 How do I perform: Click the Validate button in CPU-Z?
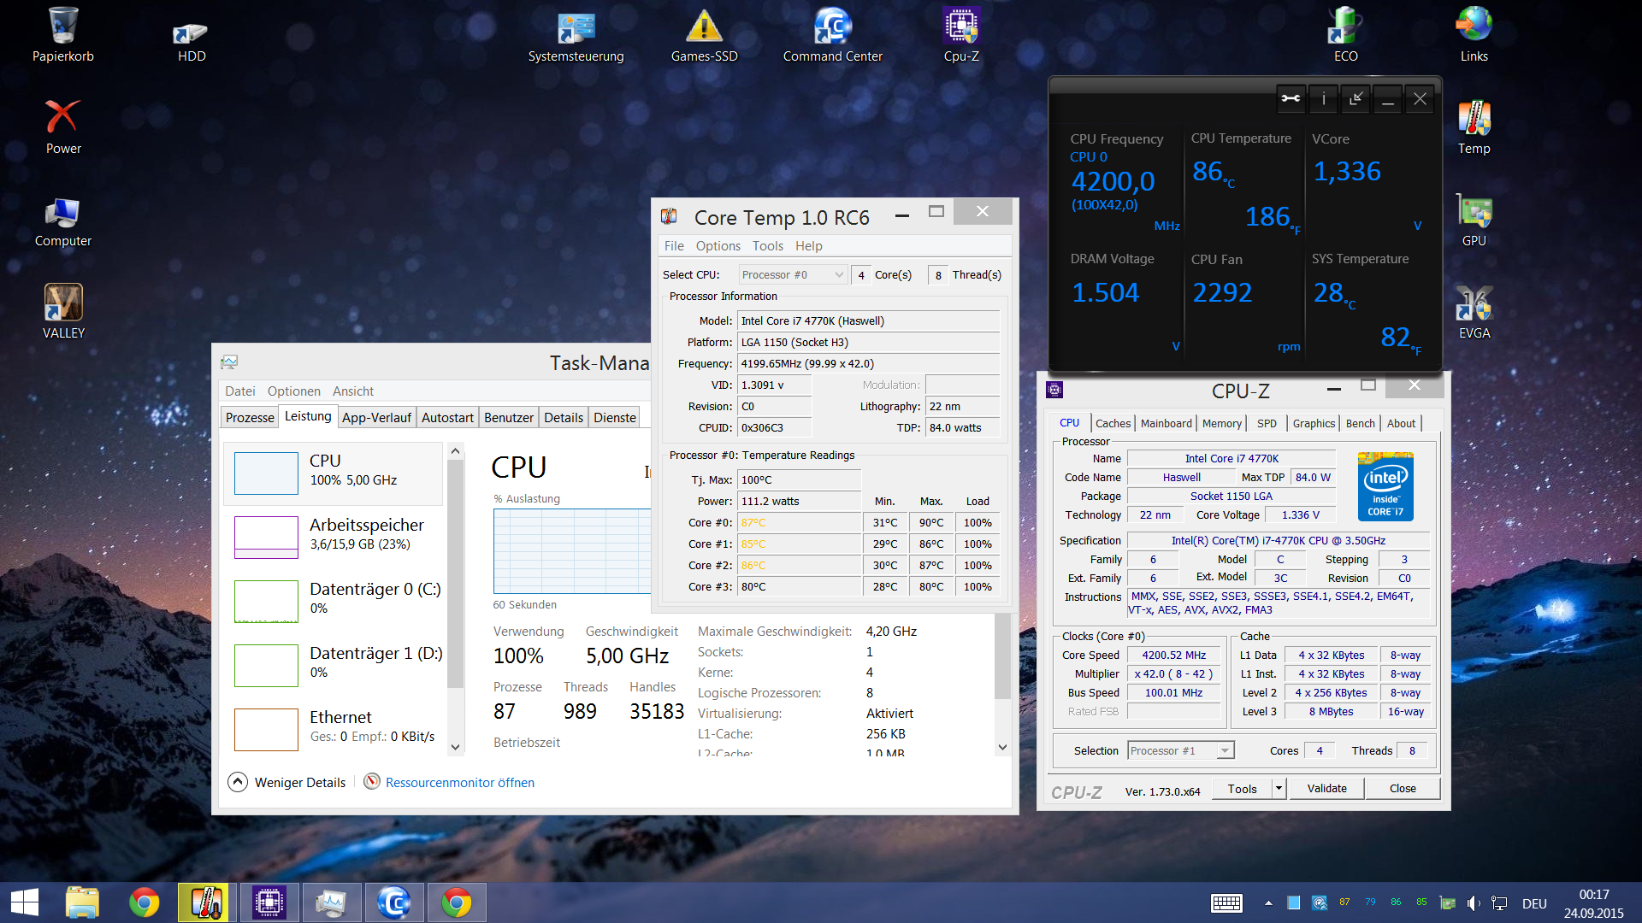1326,788
